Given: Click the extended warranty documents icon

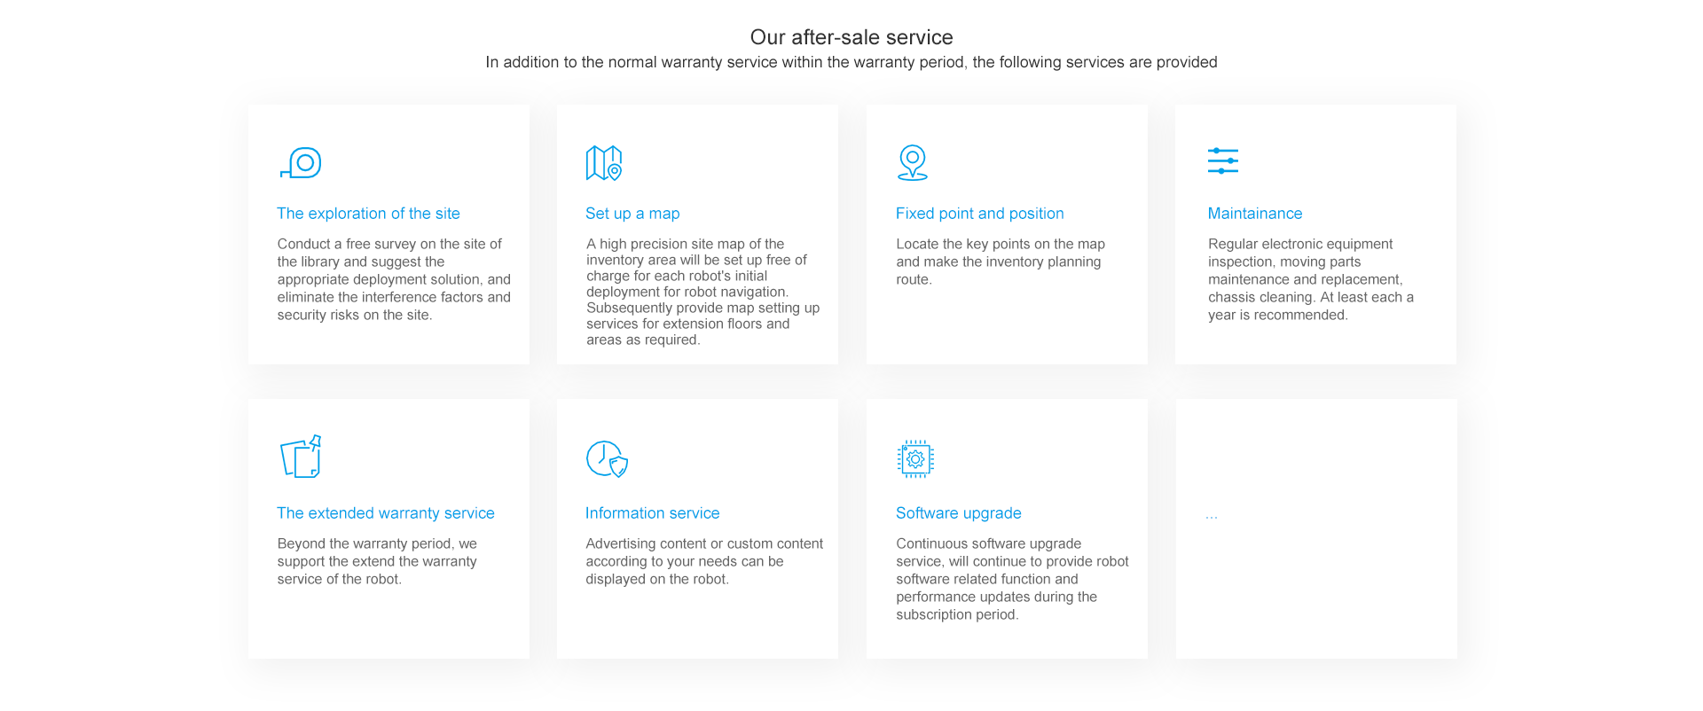Looking at the screenshot, I should coord(301,457).
